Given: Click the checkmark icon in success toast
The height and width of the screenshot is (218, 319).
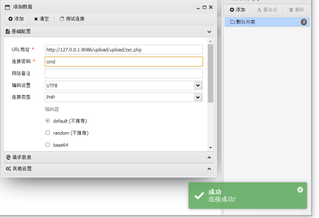Looking at the screenshot, I should (x=199, y=196).
